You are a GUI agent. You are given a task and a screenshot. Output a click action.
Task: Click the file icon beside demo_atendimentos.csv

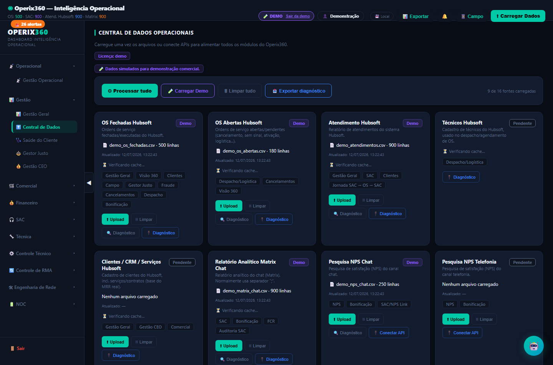[332, 145]
